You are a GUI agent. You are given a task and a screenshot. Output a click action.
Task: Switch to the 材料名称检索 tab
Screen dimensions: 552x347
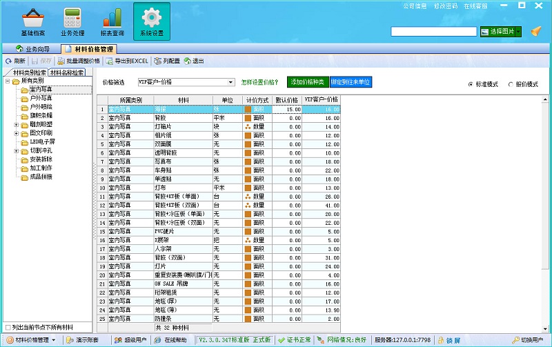point(67,72)
